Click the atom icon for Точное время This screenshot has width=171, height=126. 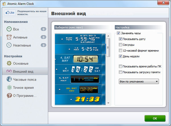[9, 88]
